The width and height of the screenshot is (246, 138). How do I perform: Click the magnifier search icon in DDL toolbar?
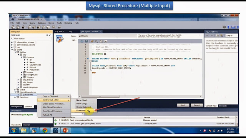96,41
